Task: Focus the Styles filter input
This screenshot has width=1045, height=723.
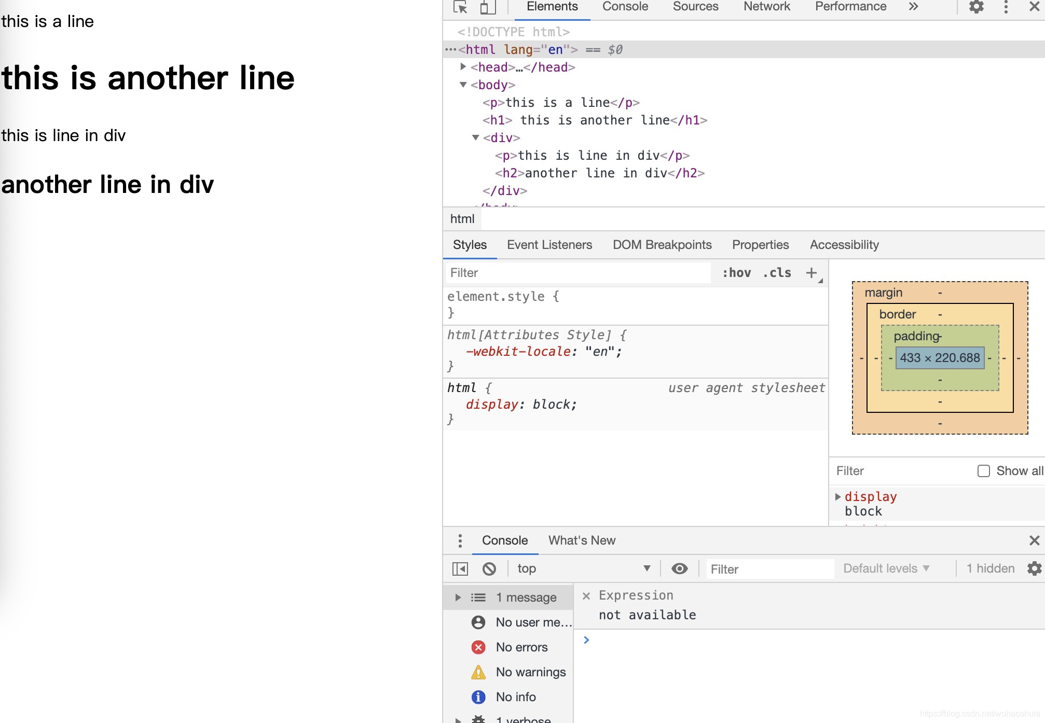Action: tap(578, 273)
